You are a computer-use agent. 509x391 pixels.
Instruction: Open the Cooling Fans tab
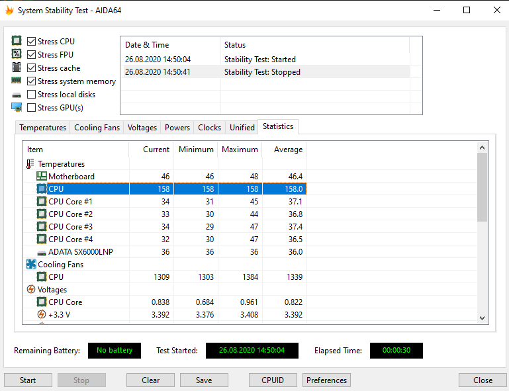97,128
